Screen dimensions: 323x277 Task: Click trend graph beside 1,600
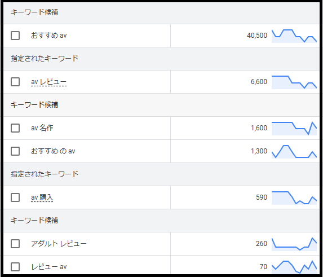[294, 129]
